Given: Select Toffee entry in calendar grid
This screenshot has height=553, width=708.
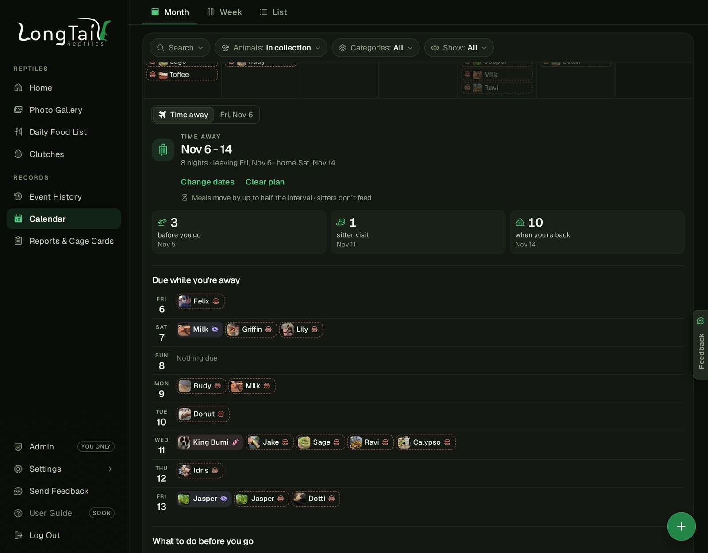Looking at the screenshot, I should 182,74.
